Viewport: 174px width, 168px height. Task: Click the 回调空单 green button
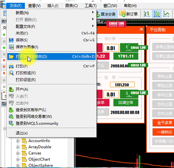click(x=126, y=103)
